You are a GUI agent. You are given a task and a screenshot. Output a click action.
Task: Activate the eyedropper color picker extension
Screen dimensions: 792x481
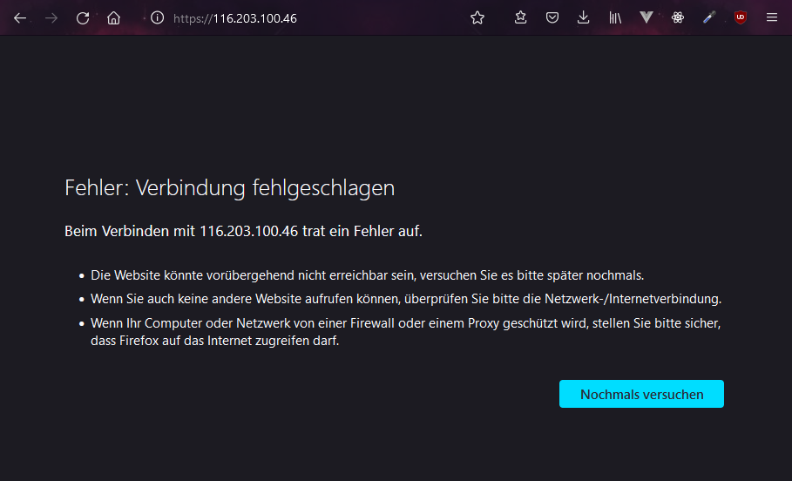(709, 17)
